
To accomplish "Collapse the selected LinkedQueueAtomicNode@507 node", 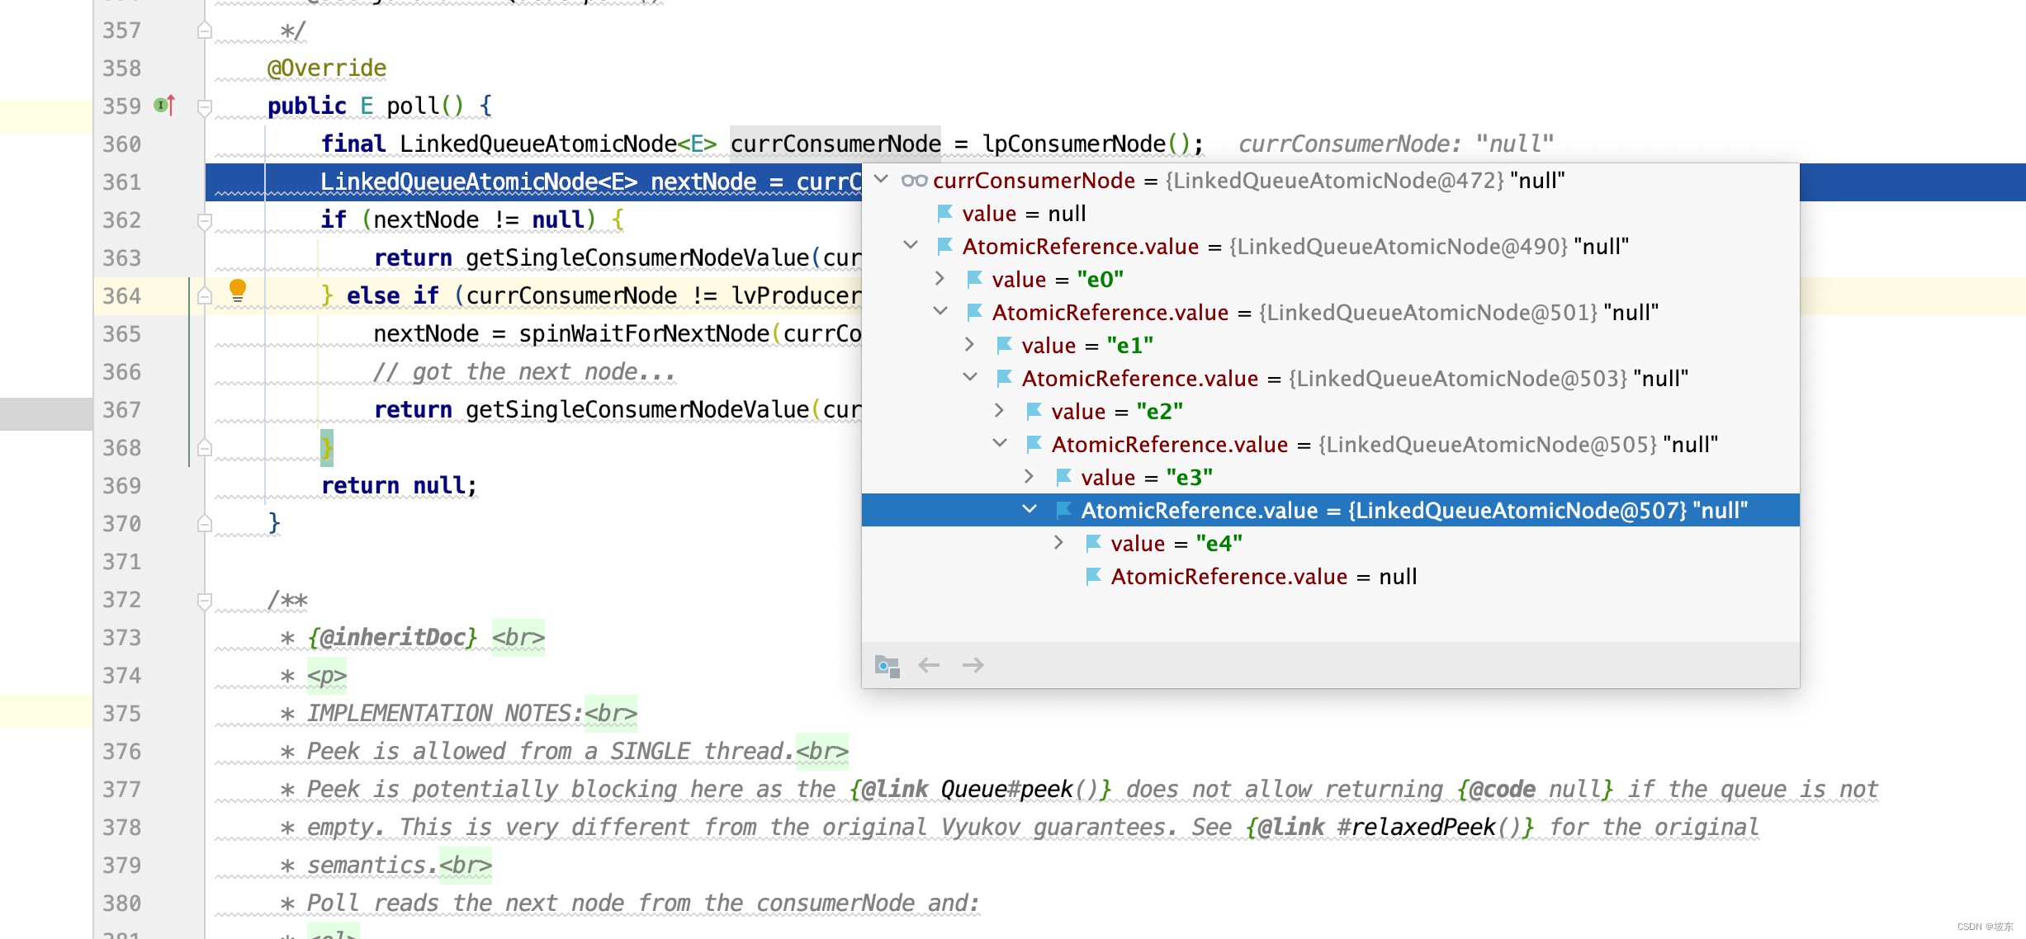I will [x=1030, y=509].
